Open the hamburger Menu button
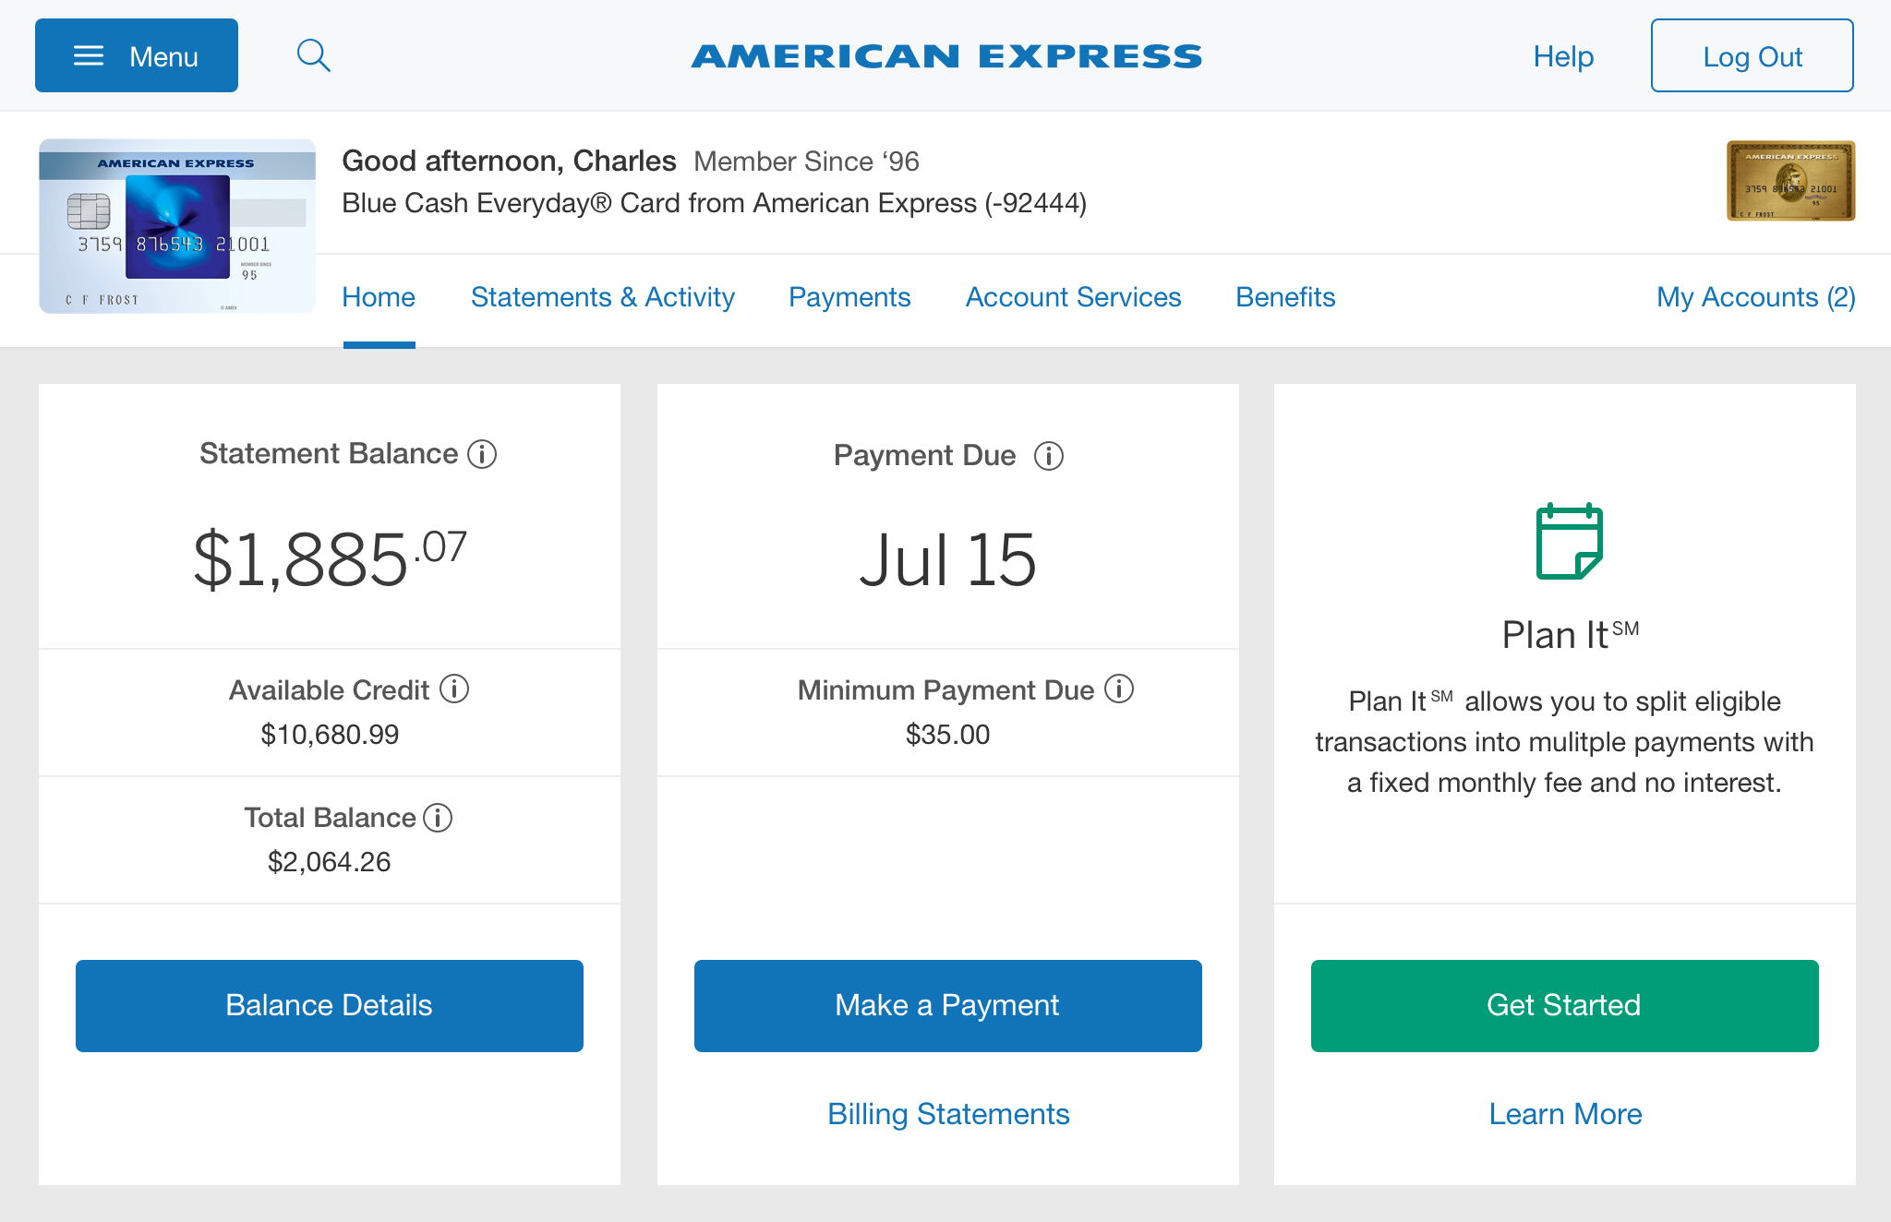1891x1222 pixels. (x=137, y=55)
